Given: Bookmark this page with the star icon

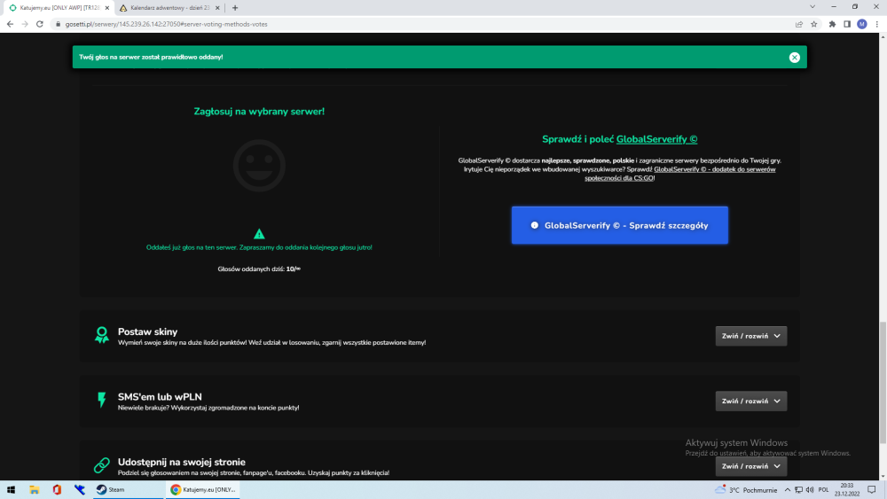Looking at the screenshot, I should 814,24.
